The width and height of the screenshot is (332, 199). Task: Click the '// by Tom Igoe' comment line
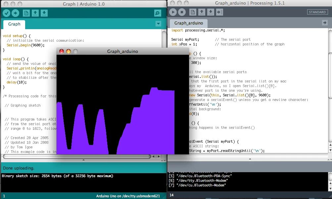(x=19, y=147)
